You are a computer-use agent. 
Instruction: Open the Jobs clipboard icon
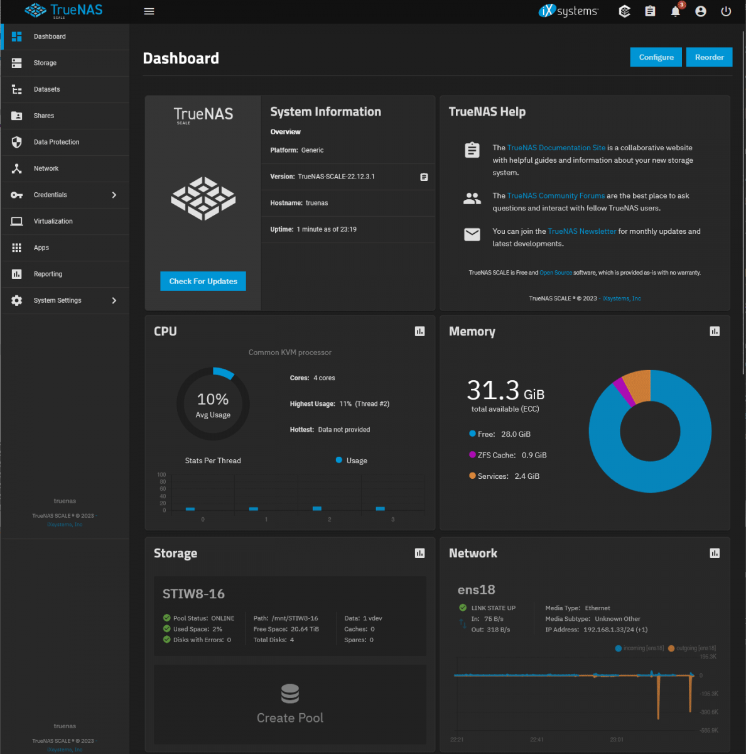[x=650, y=11]
